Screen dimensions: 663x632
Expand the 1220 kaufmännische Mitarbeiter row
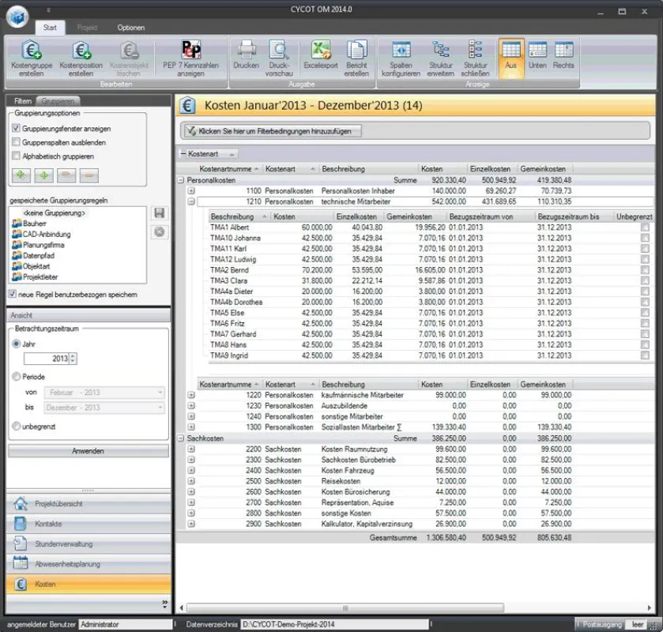coord(191,395)
